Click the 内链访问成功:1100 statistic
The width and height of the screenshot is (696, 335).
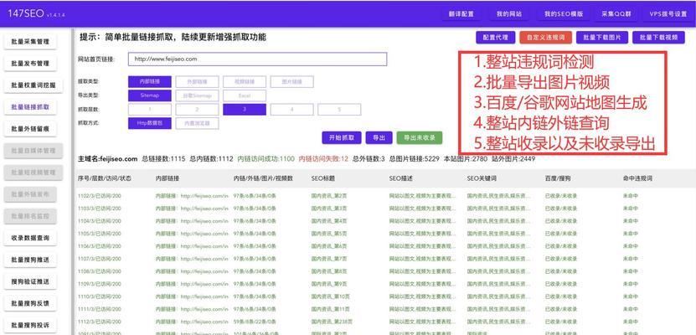[x=266, y=159]
